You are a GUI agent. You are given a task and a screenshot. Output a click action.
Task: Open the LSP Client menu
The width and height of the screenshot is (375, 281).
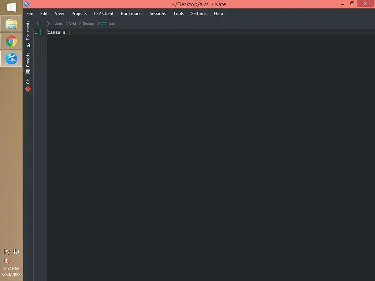104,14
